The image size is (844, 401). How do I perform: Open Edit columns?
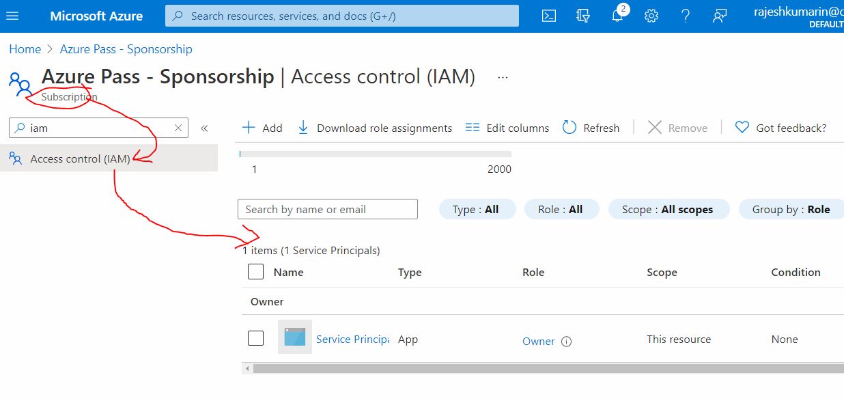click(507, 128)
